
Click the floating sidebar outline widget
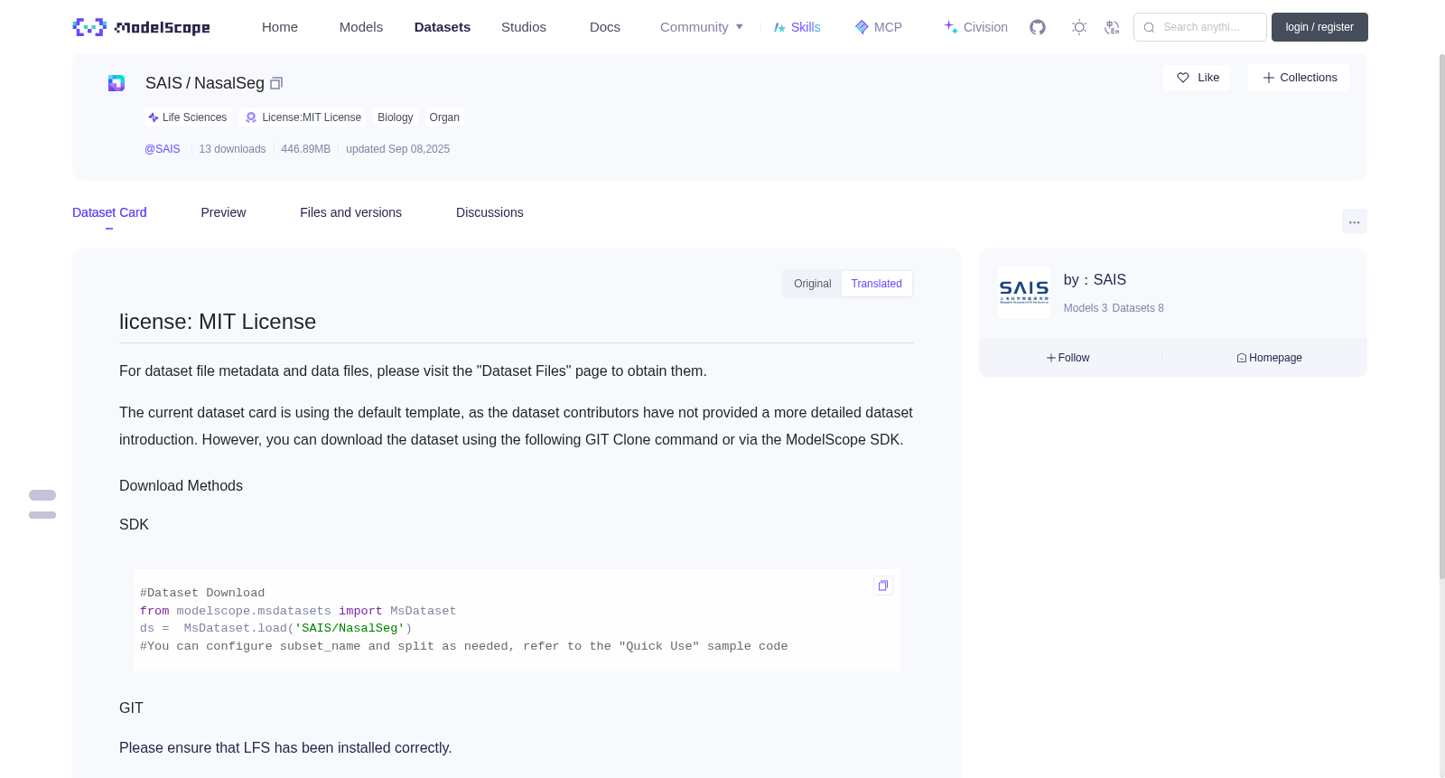[42, 504]
